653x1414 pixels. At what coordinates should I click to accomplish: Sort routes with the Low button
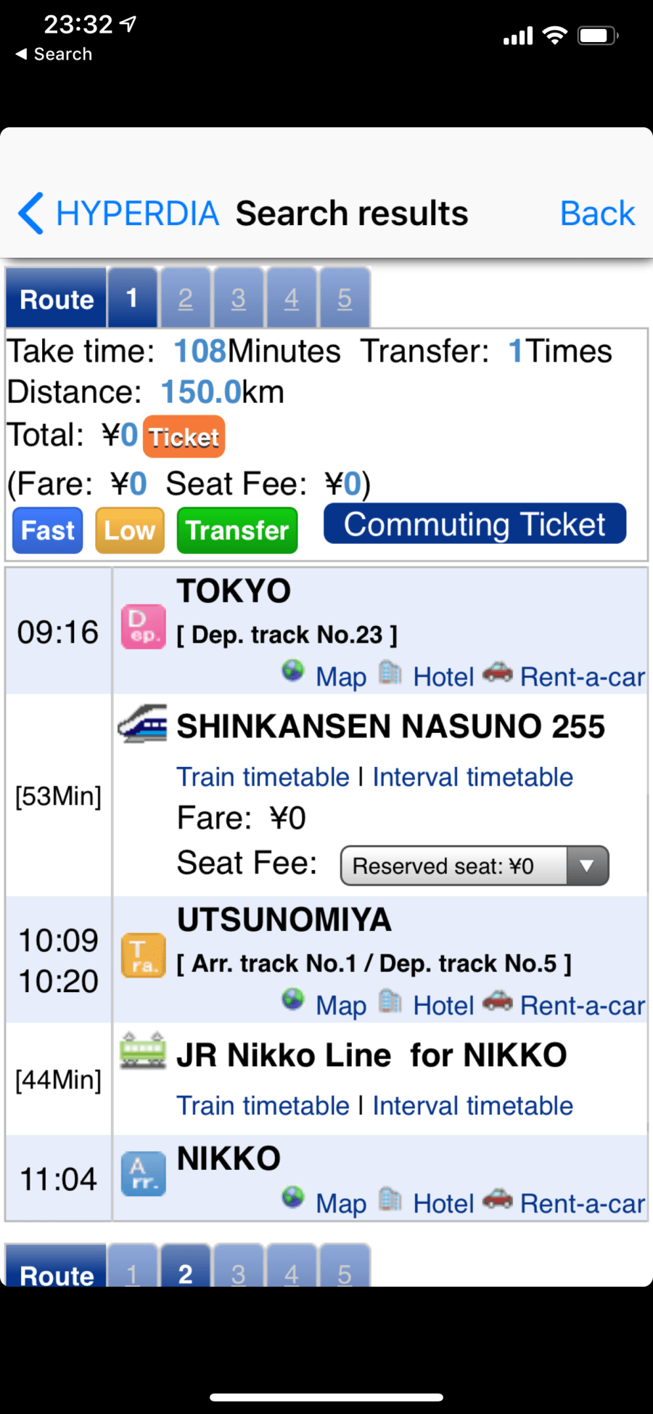click(130, 530)
